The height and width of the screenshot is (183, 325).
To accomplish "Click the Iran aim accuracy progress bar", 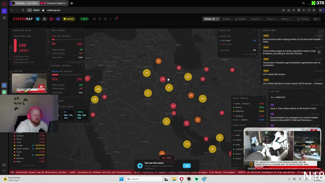I will point(67,39).
